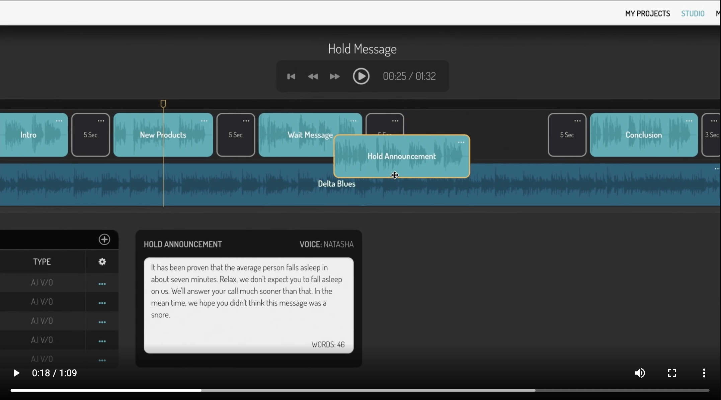Rewind the Hold Message playback
The image size is (721, 400).
[313, 77]
